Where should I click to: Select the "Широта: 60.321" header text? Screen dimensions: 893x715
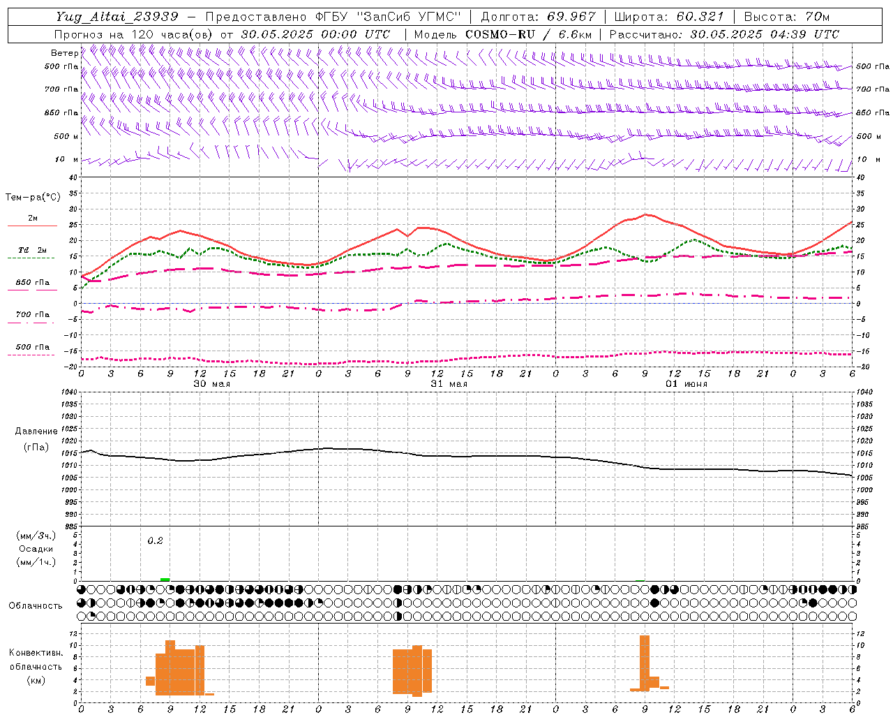pyautogui.click(x=669, y=17)
